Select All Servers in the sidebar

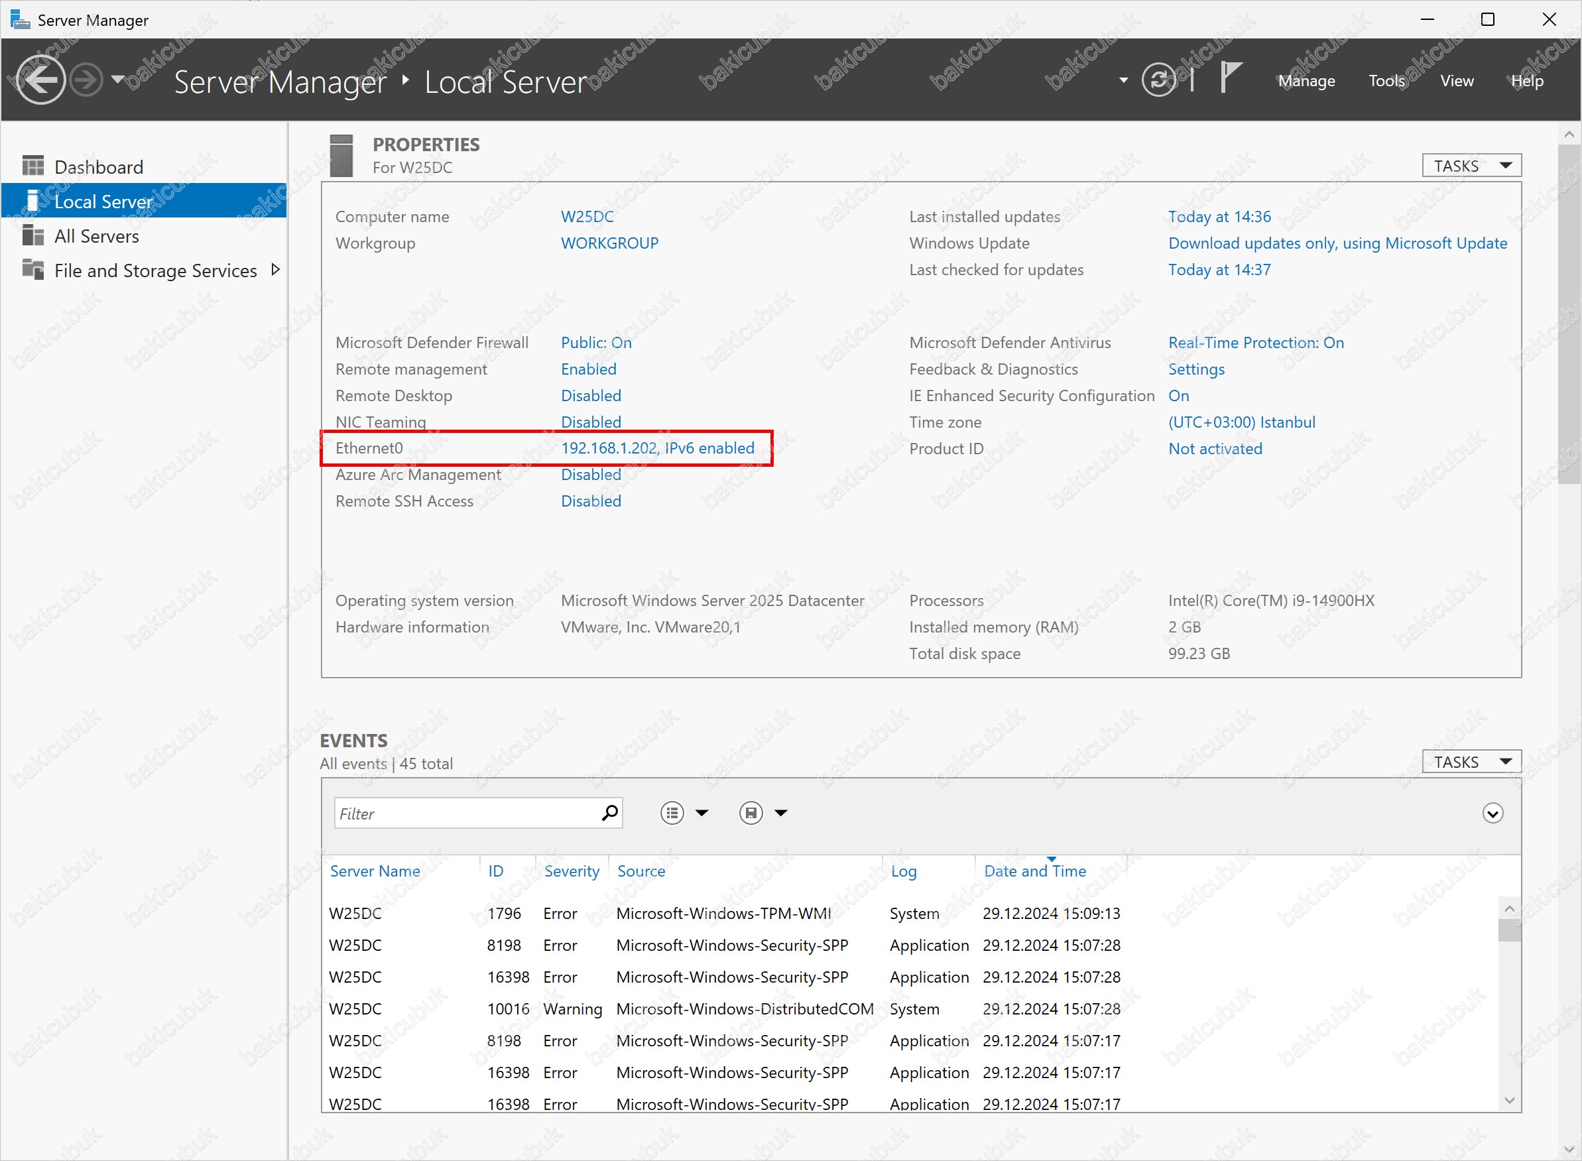click(x=144, y=236)
